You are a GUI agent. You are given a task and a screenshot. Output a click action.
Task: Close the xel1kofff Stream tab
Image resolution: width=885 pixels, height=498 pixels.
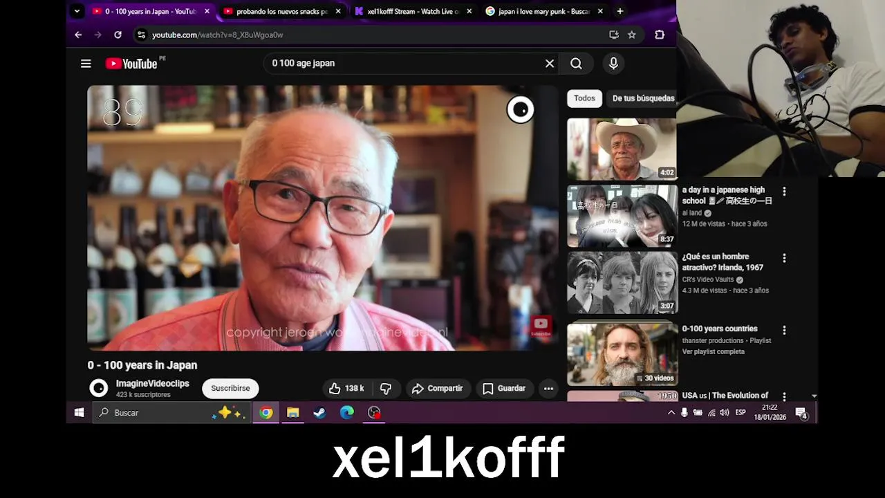[x=469, y=11]
